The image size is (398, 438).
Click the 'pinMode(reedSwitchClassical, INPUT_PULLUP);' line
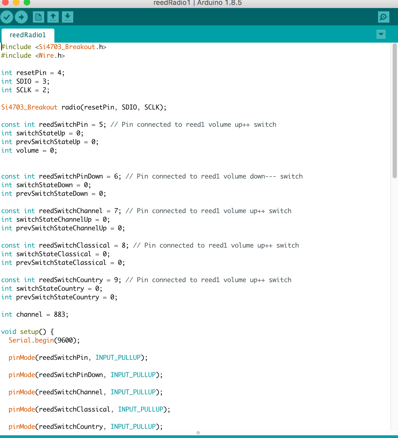(89, 409)
